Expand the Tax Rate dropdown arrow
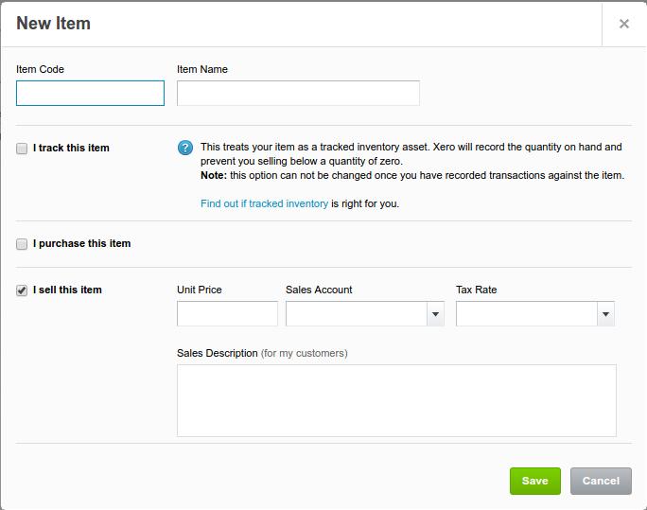Viewport: 647px width, 510px height. [x=605, y=314]
